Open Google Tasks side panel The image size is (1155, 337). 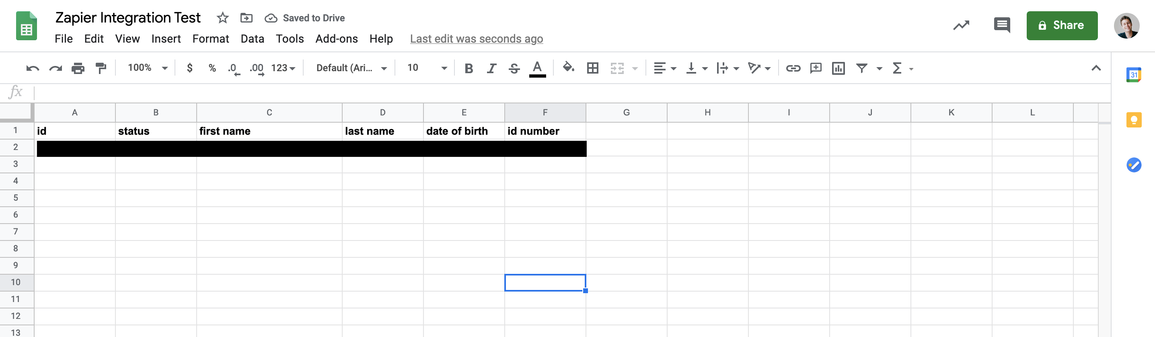[1133, 164]
